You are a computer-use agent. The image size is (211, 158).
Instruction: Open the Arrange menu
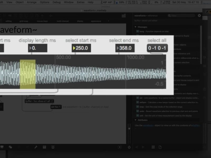32,2
